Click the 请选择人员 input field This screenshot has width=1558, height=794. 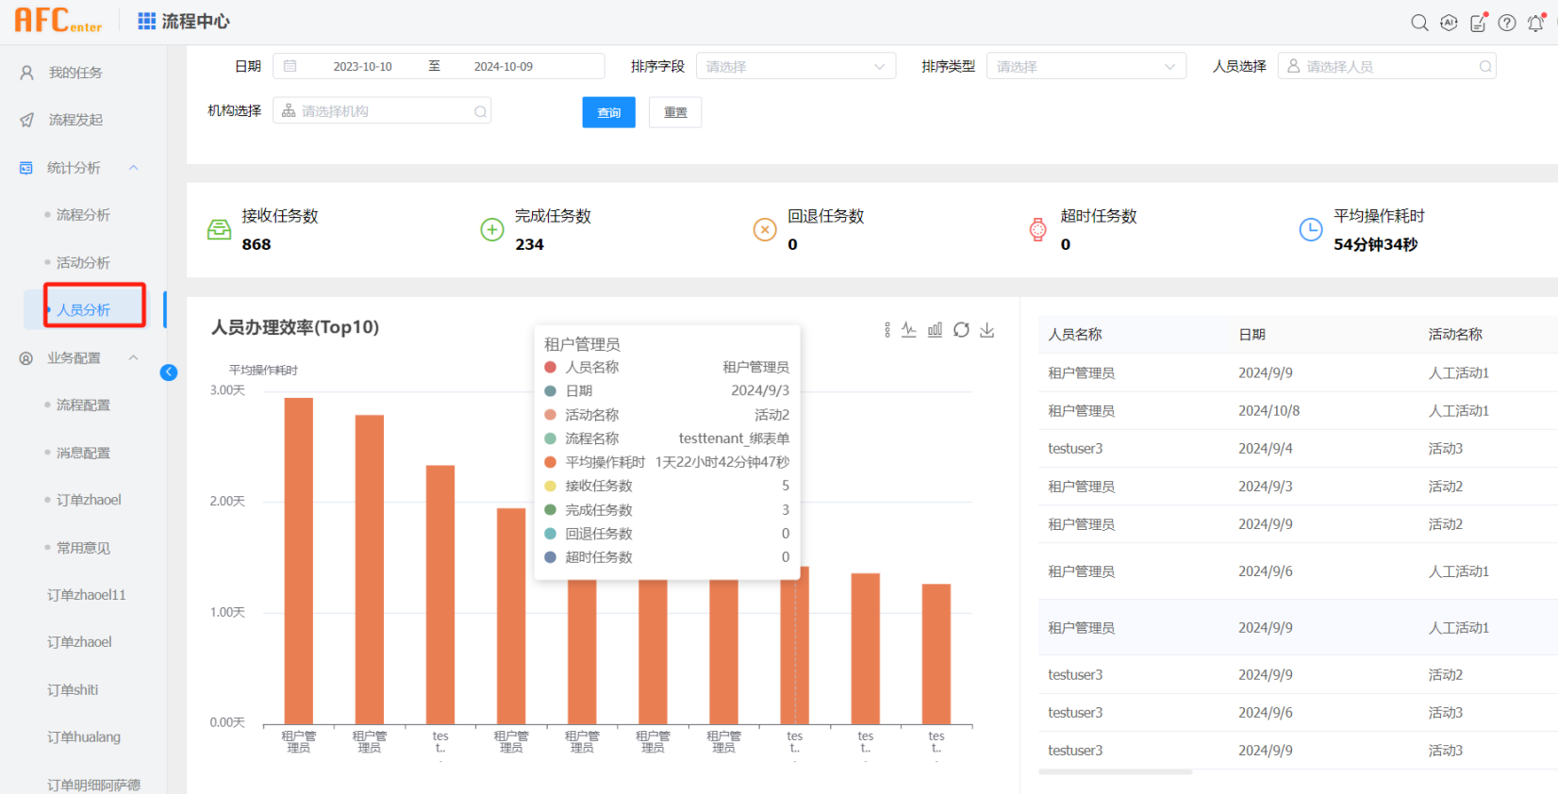click(1385, 66)
